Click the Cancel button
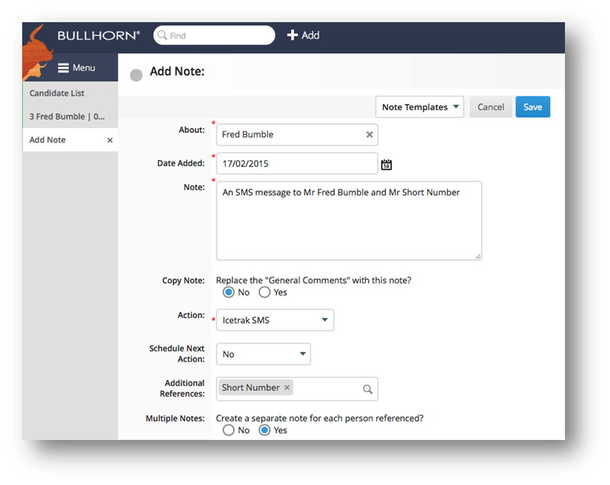The width and height of the screenshot is (610, 485). (491, 107)
